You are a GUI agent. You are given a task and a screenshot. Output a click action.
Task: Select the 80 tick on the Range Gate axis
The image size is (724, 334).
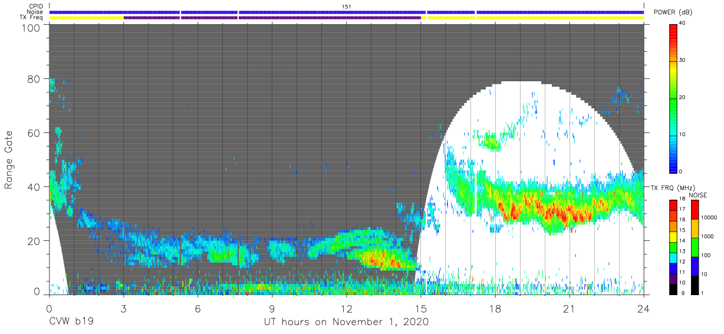click(35, 79)
